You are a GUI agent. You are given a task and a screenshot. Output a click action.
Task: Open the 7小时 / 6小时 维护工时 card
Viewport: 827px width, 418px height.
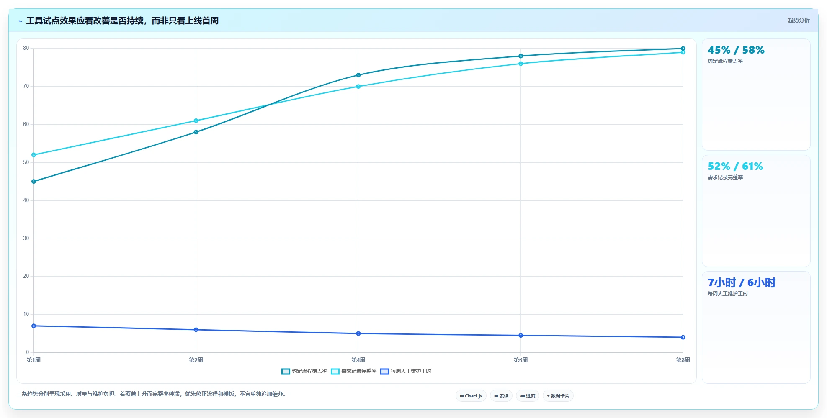pyautogui.click(x=756, y=328)
